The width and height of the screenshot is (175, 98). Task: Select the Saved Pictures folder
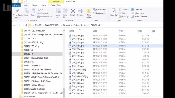point(28,97)
